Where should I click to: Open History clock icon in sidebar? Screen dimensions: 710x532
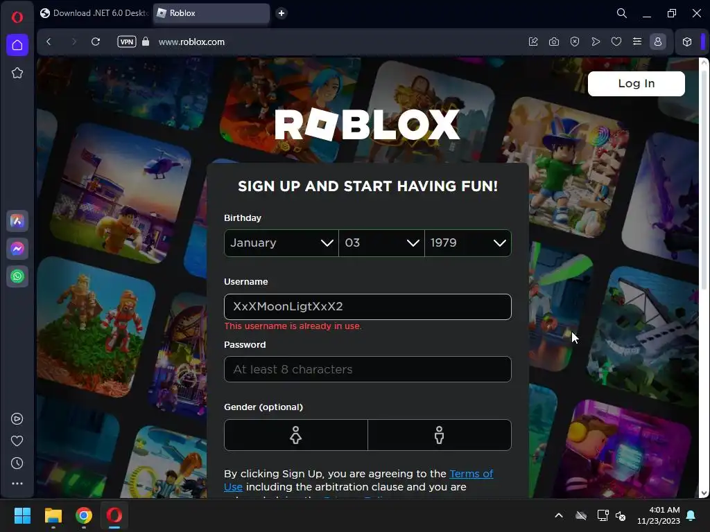(x=17, y=463)
